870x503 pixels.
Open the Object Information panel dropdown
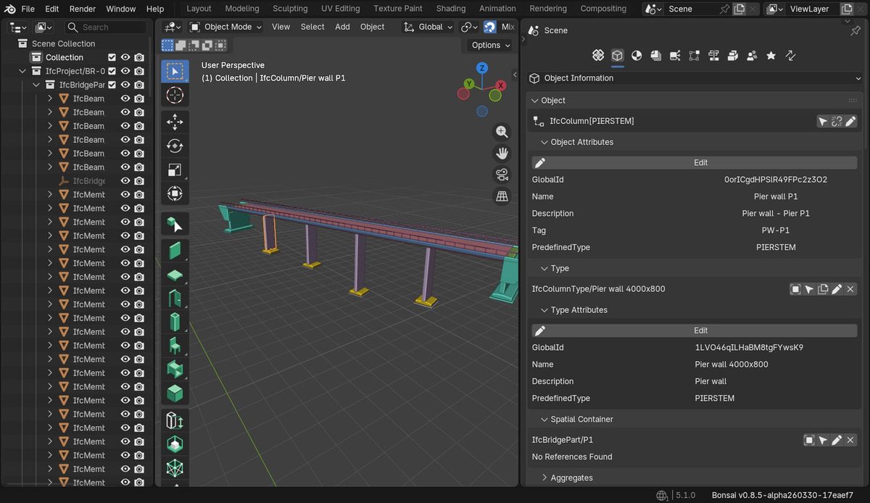695,78
